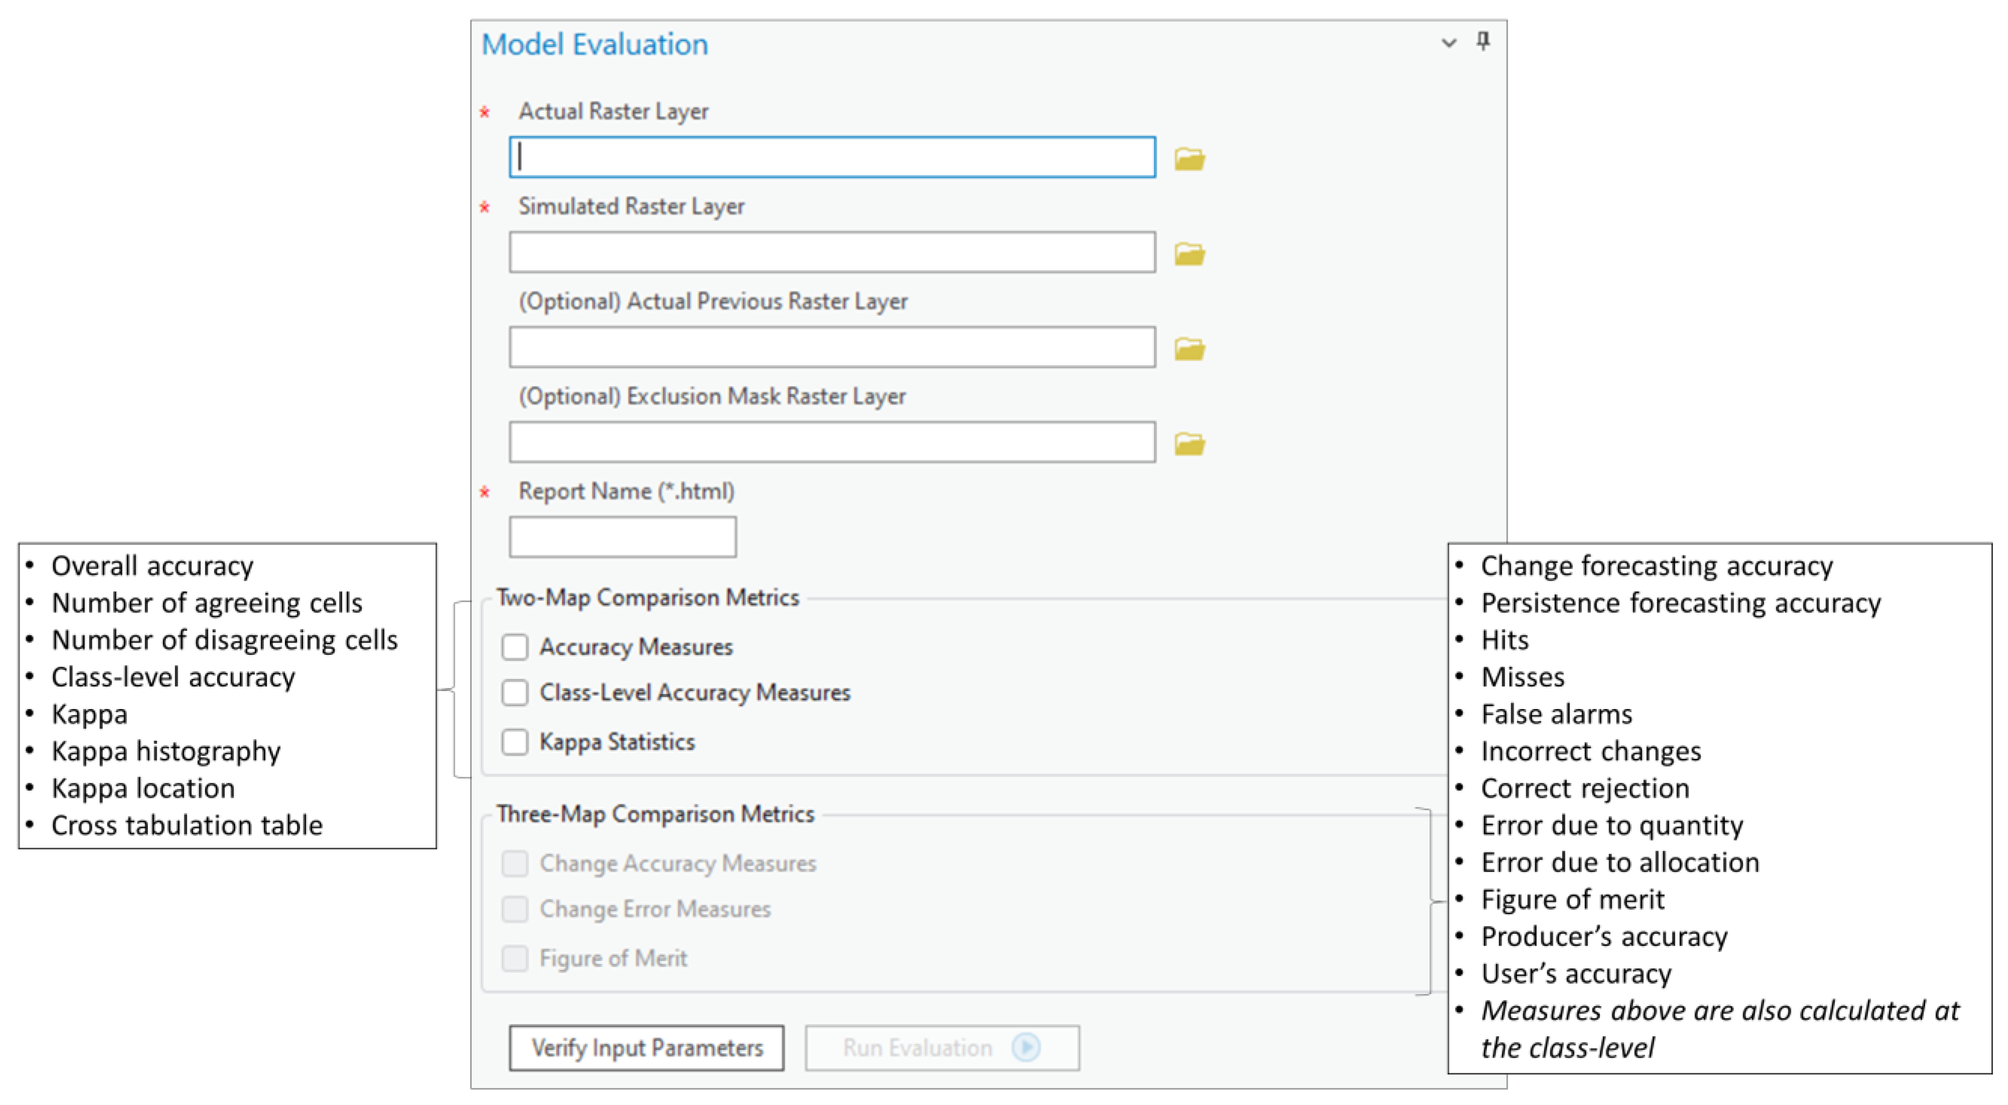This screenshot has width=2008, height=1105.
Task: Toggle the Kappa Statistics checkbox
Action: click(x=514, y=742)
